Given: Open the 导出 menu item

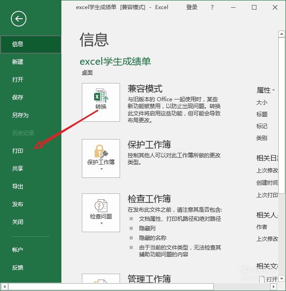Looking at the screenshot, I should 31,187.
